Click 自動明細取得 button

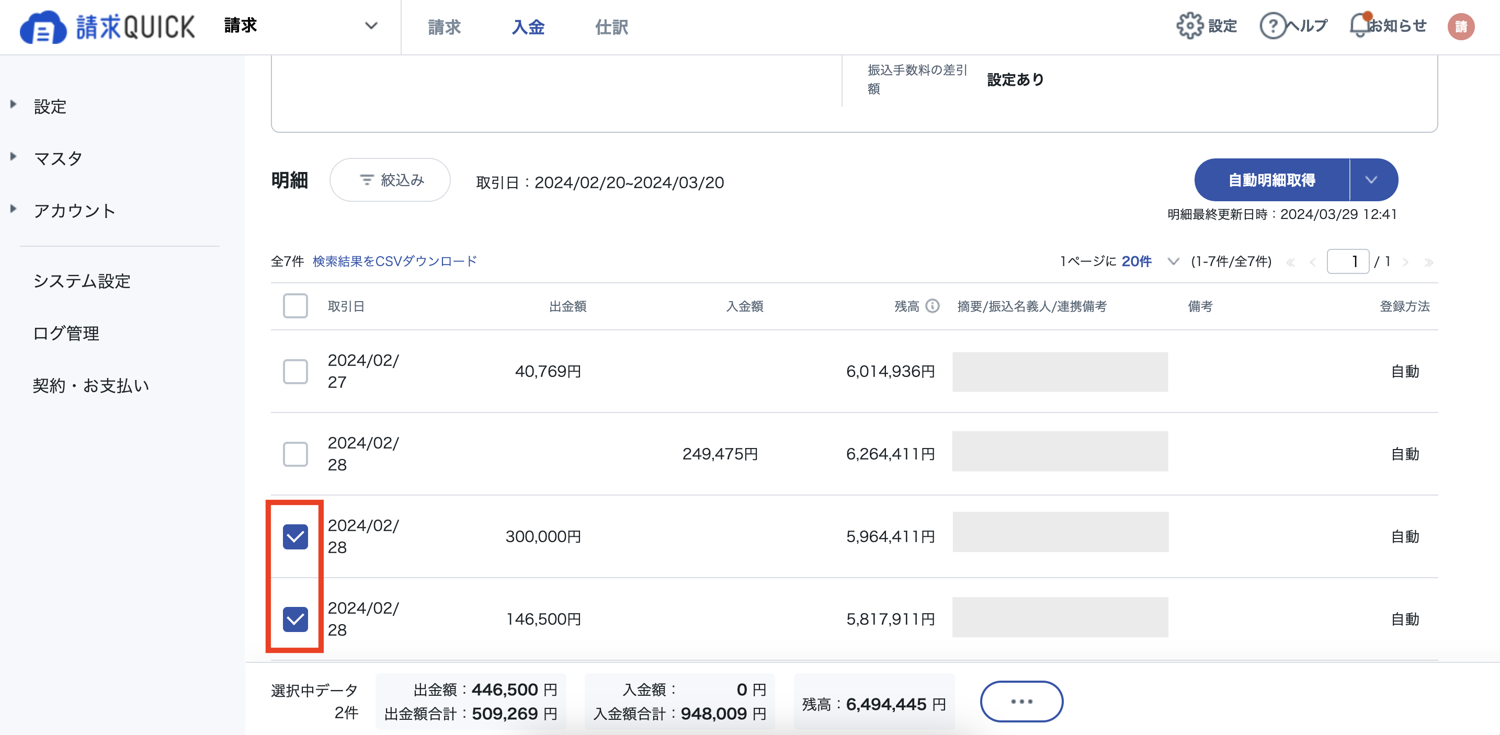point(1272,180)
